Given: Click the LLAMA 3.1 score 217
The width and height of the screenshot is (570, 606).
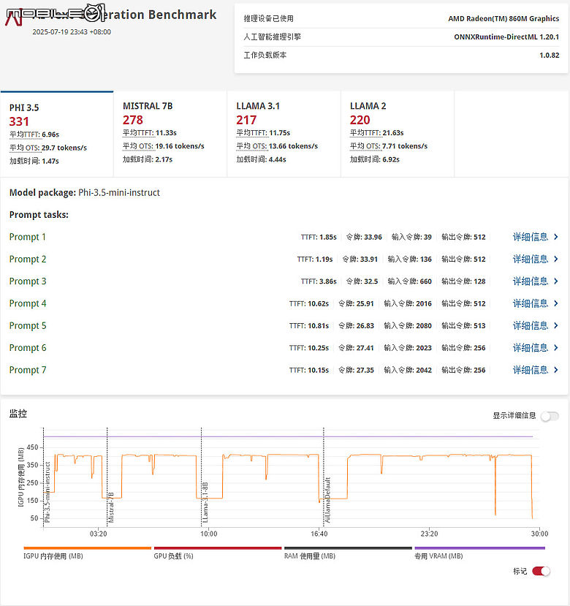Looking at the screenshot, I should [246, 120].
